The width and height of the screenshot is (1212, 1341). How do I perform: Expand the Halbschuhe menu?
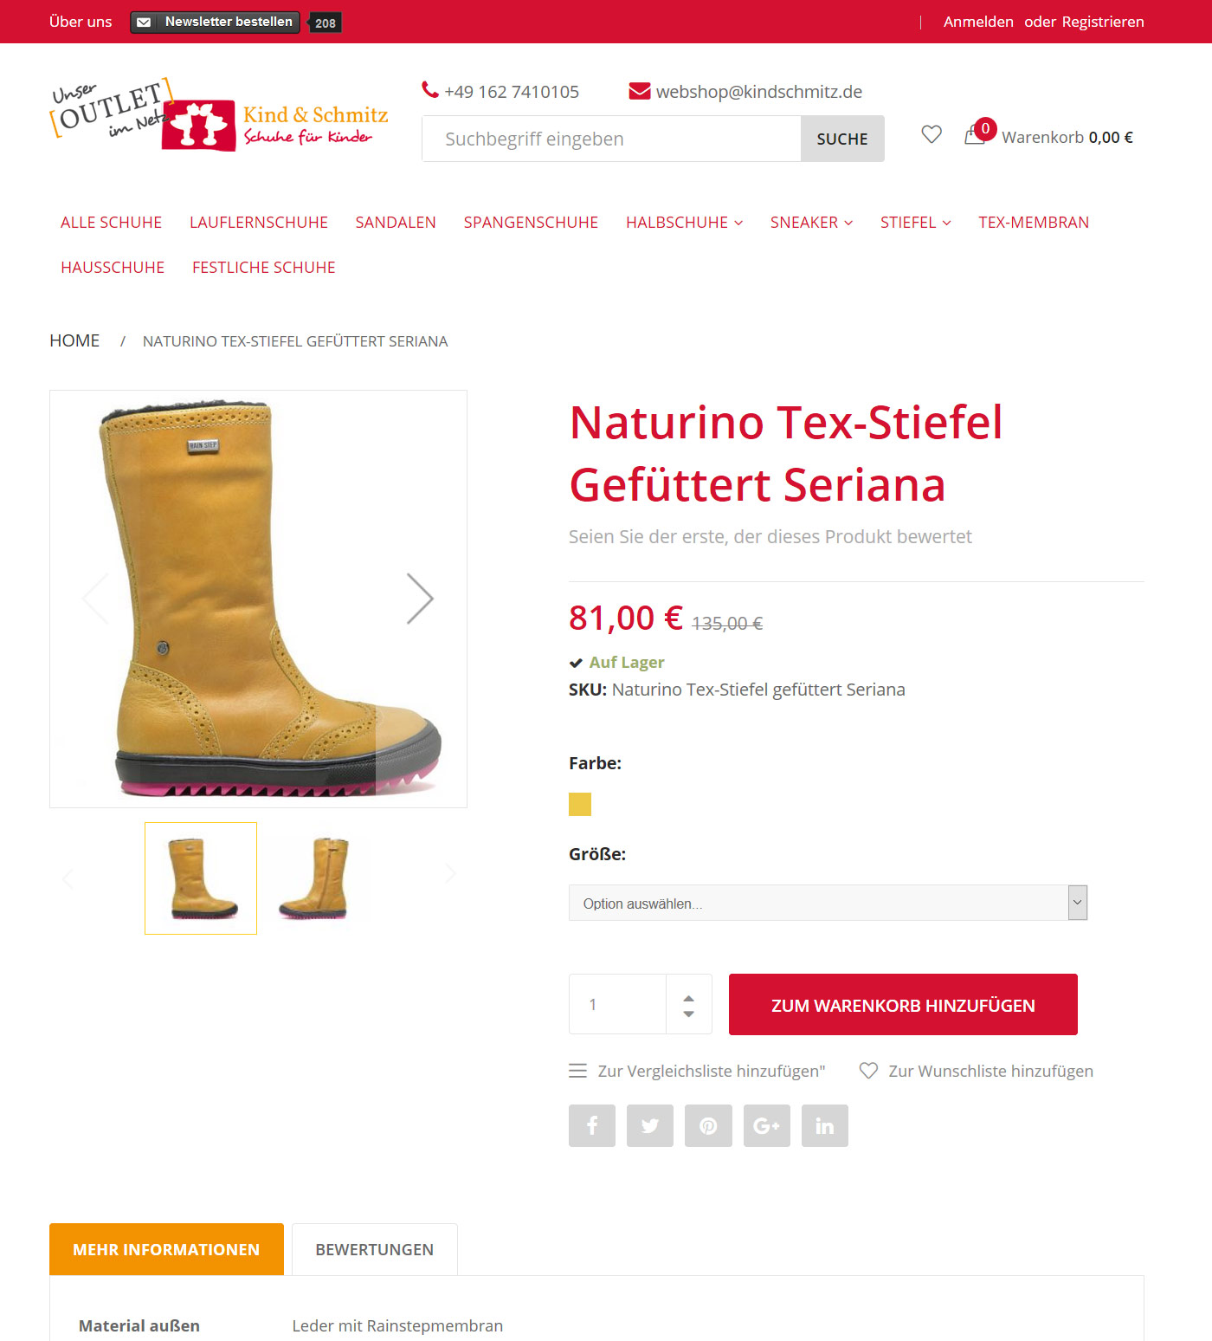684,223
